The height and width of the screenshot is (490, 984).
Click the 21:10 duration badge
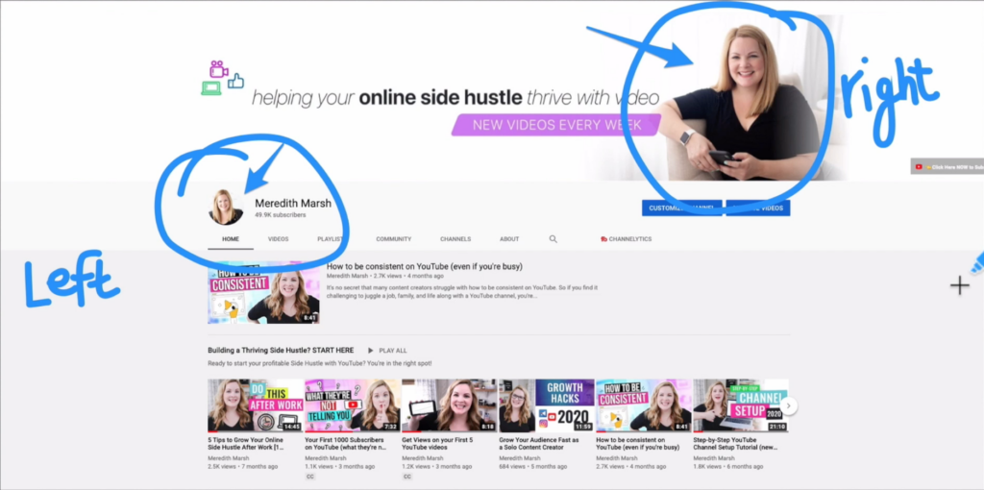click(x=776, y=427)
